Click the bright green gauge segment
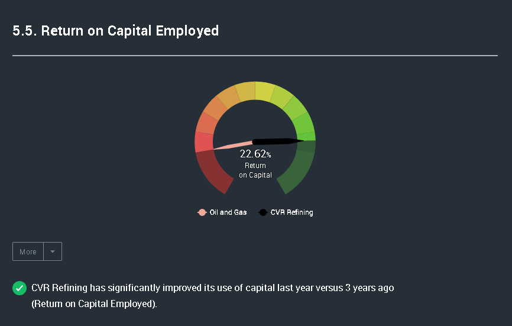This screenshot has height=326, width=512. [303, 124]
